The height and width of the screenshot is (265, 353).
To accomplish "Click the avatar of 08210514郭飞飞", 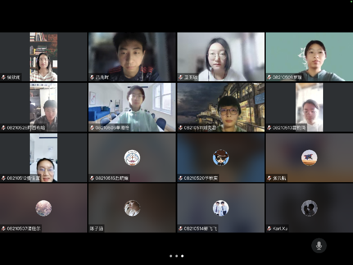I will pos(221,208).
